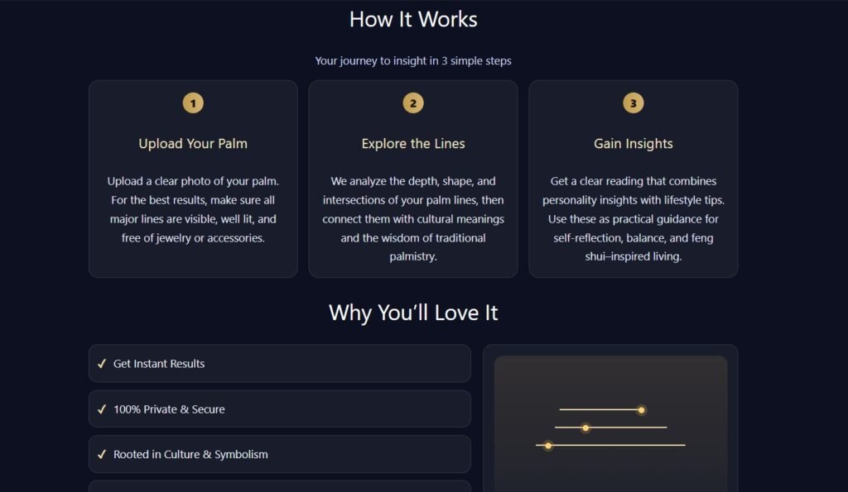Click the step 1 number badge
The width and height of the screenshot is (848, 492).
coord(193,103)
